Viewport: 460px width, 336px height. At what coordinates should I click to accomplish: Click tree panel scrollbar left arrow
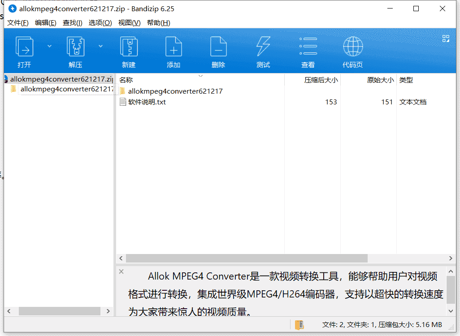point(9,311)
